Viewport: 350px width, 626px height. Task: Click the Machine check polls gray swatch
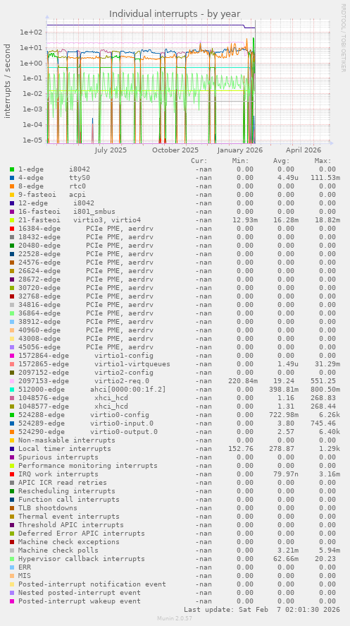click(x=12, y=550)
